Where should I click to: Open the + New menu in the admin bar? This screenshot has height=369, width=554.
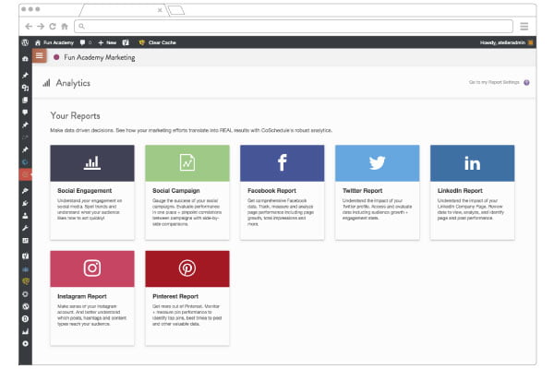tap(107, 42)
